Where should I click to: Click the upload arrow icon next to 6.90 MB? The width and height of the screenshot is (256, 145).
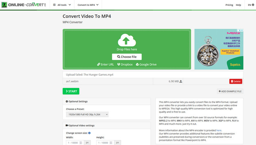coord(181,81)
